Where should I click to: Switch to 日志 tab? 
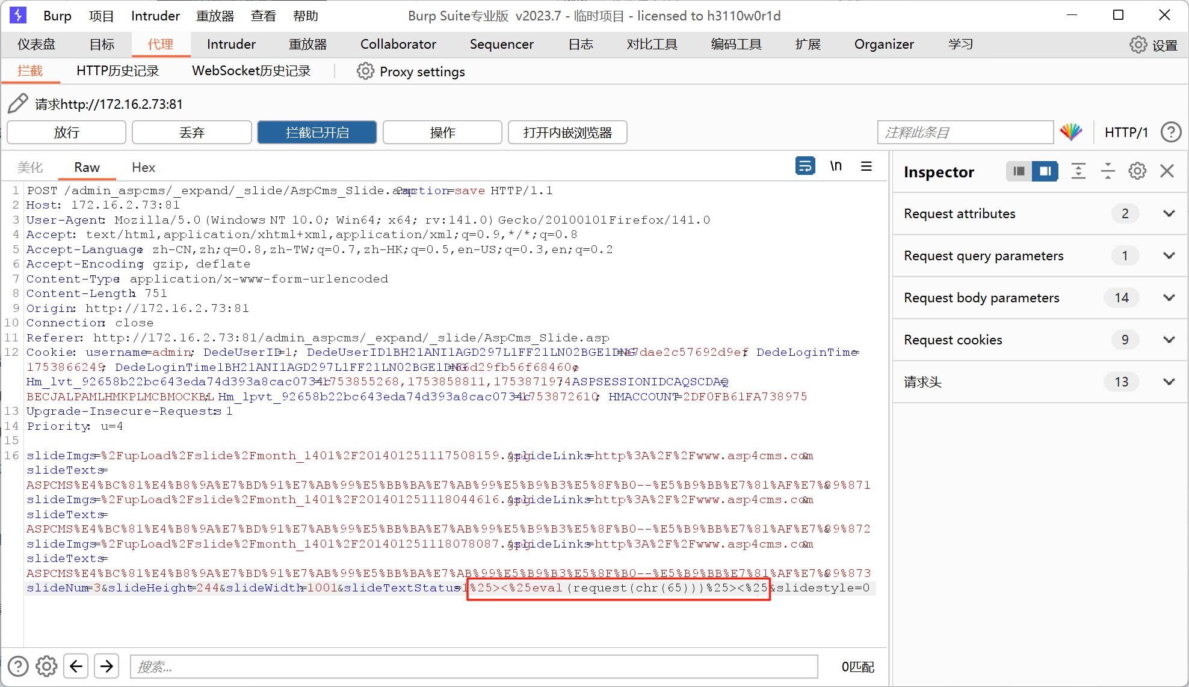pos(581,44)
